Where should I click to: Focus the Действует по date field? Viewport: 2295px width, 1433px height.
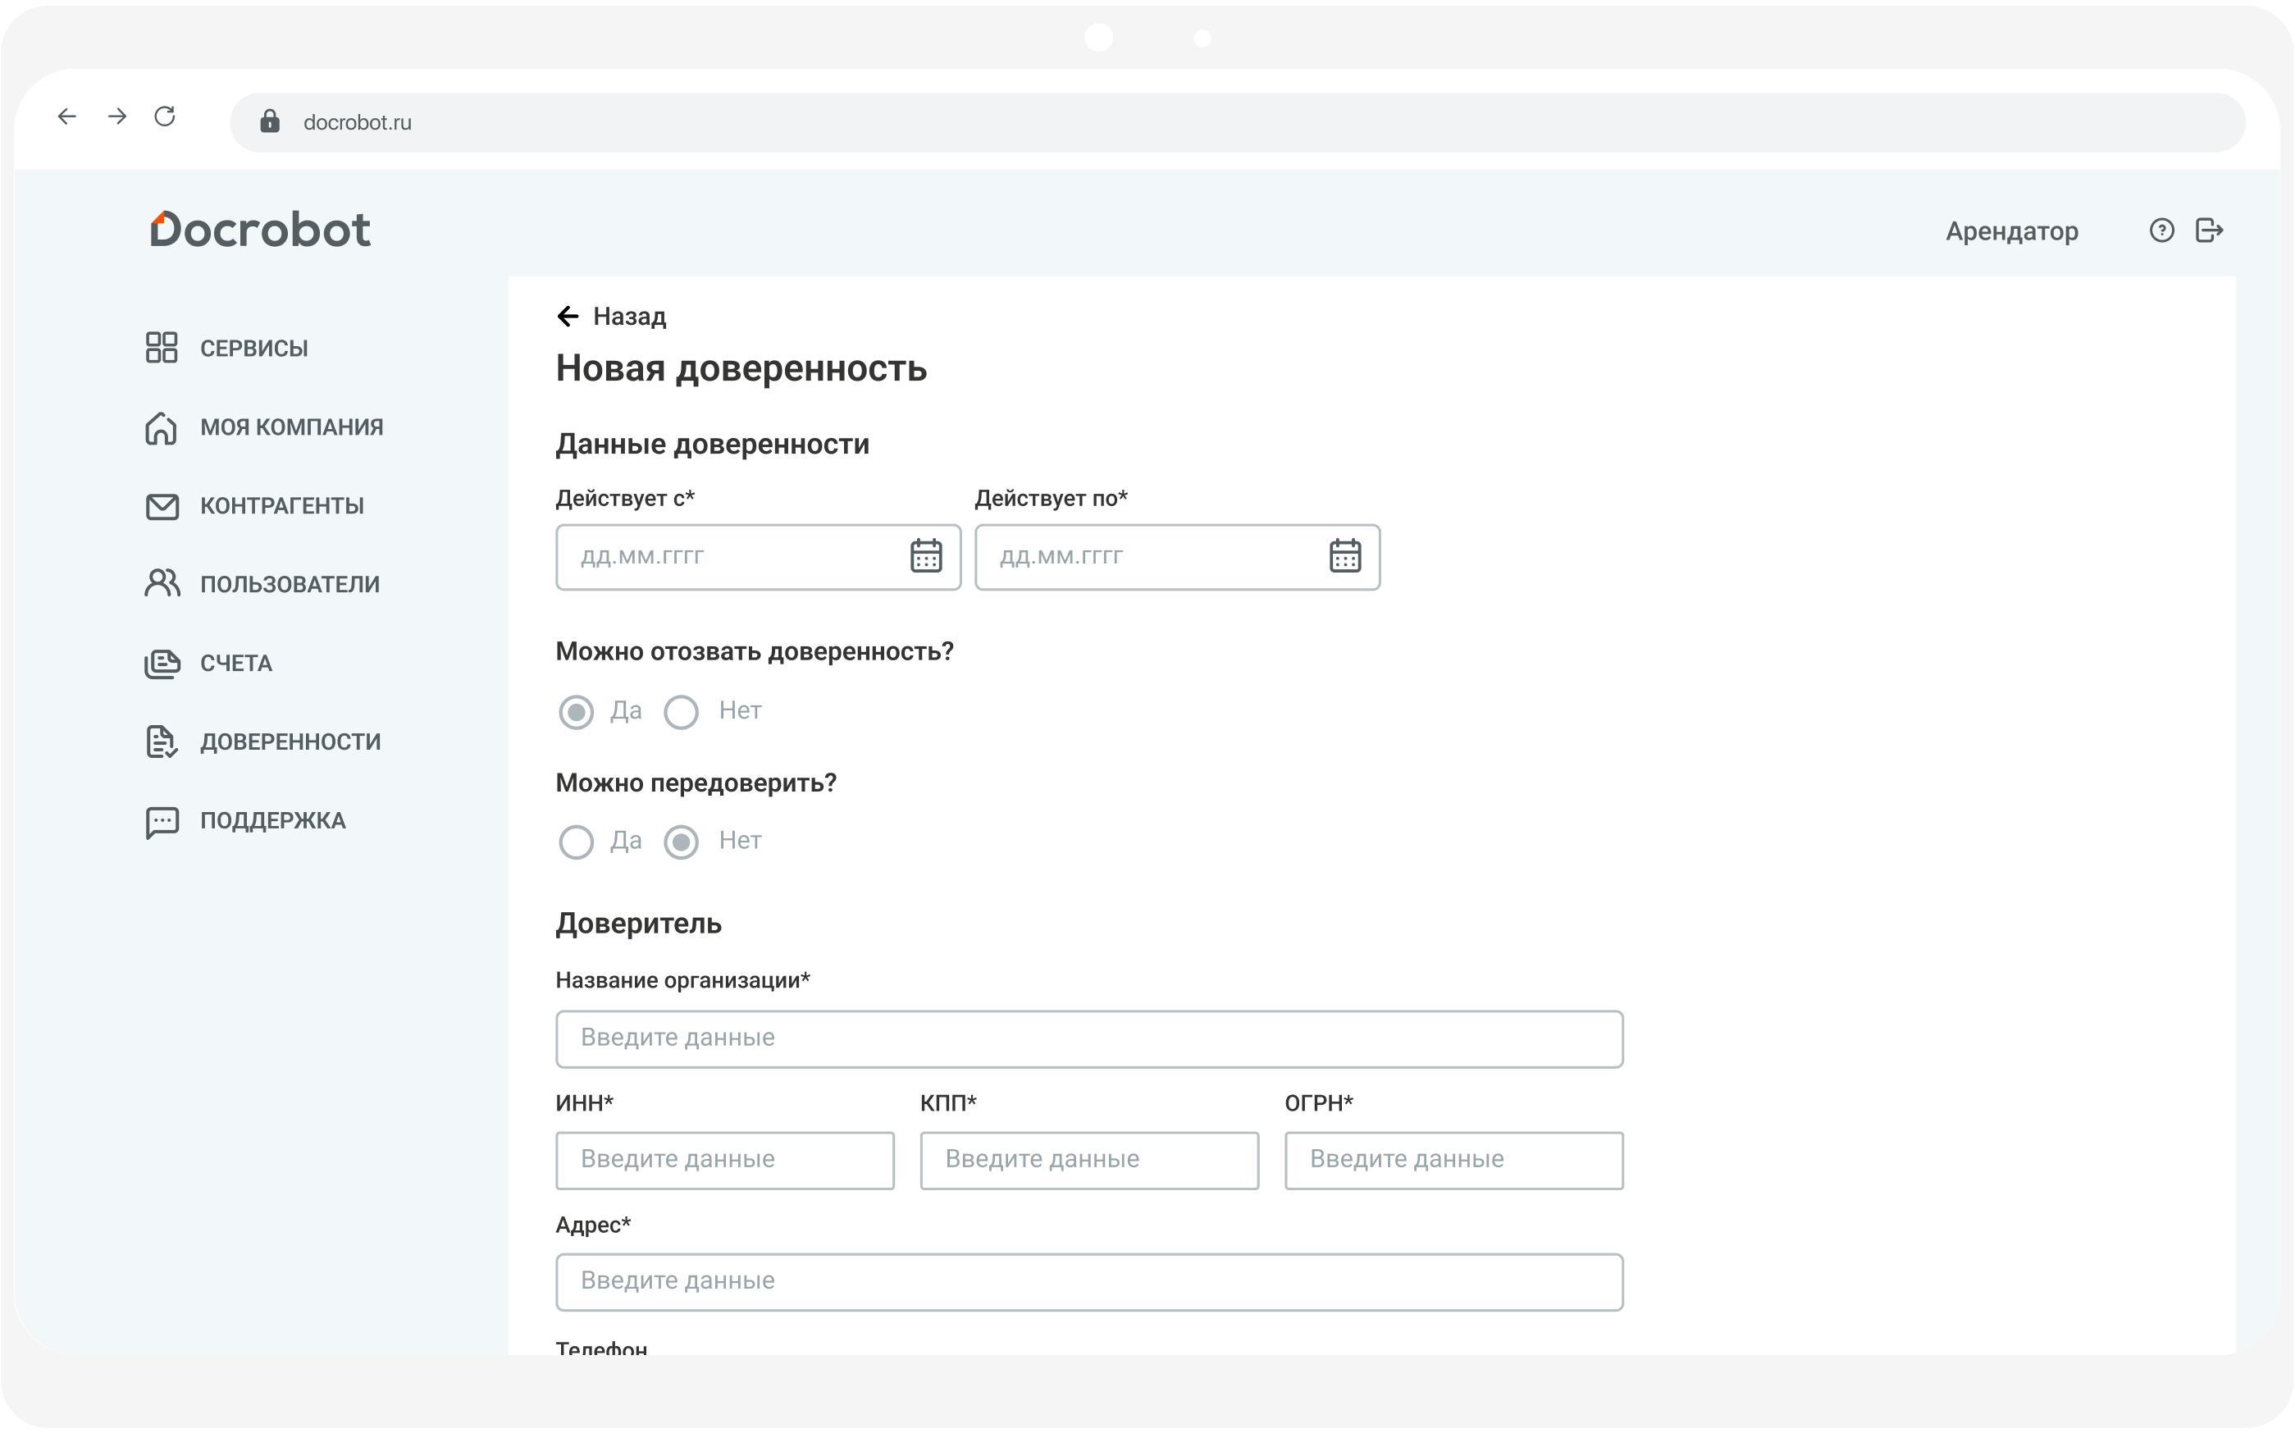pyautogui.click(x=1177, y=557)
